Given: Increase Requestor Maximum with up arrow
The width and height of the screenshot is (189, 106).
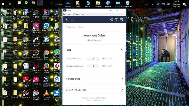Looking at the screenshot, I should 99,65.
